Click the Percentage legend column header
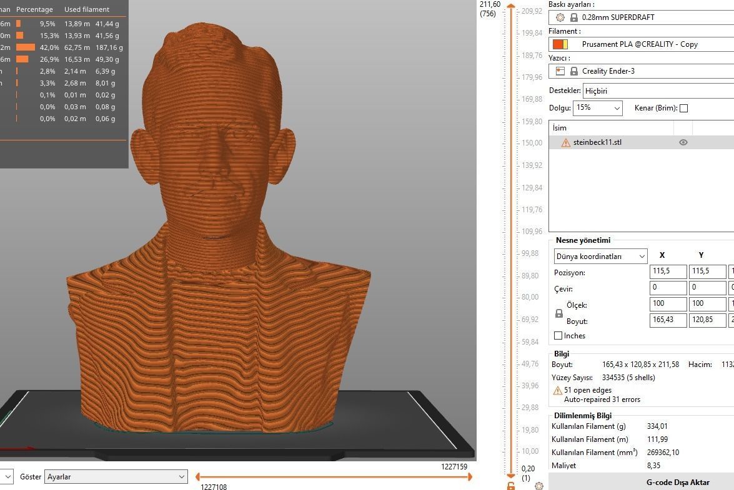The image size is (734, 490). (34, 9)
